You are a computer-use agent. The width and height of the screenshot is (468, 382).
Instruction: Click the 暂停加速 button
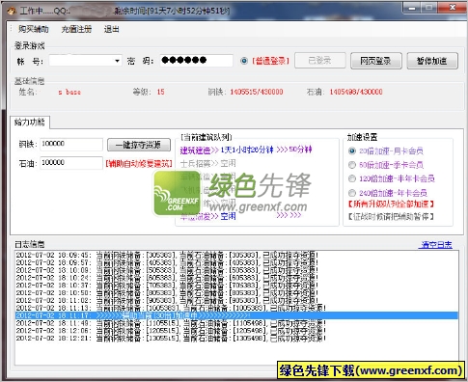point(432,61)
